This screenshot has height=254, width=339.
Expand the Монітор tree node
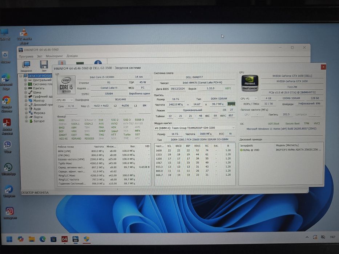[26, 101]
